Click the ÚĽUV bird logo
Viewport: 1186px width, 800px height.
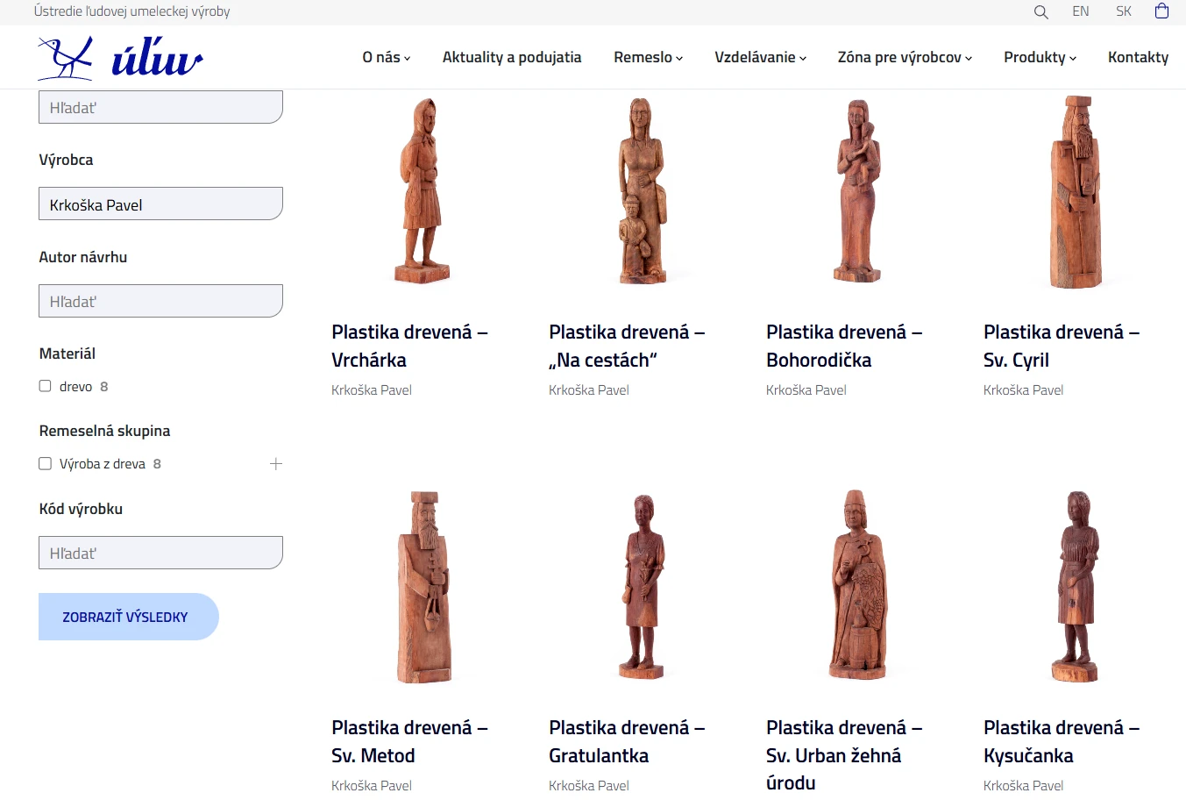pyautogui.click(x=120, y=58)
